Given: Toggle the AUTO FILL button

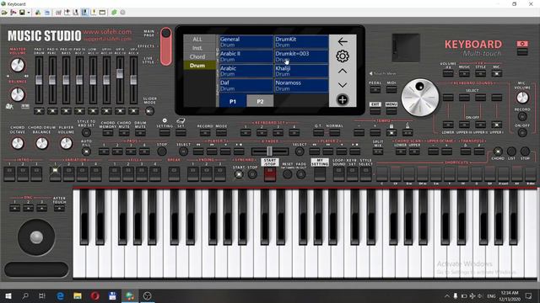Looking at the screenshot, I should (x=86, y=151).
